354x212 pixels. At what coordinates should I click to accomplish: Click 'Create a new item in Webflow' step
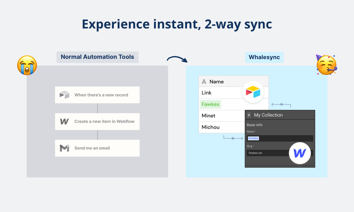coord(97,121)
